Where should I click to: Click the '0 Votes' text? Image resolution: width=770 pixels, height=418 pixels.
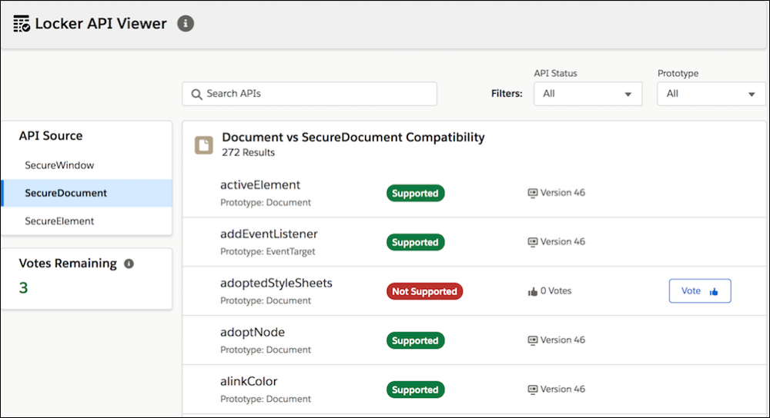pos(556,290)
